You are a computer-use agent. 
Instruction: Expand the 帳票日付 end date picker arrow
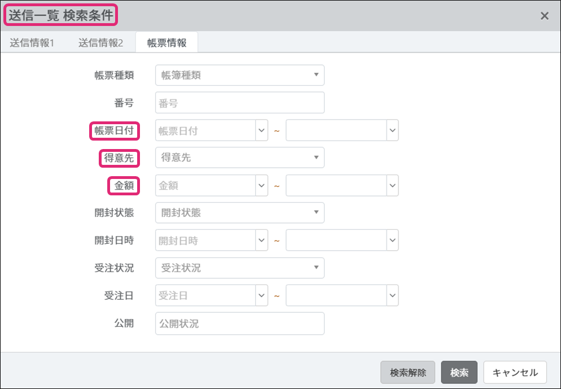coord(393,130)
